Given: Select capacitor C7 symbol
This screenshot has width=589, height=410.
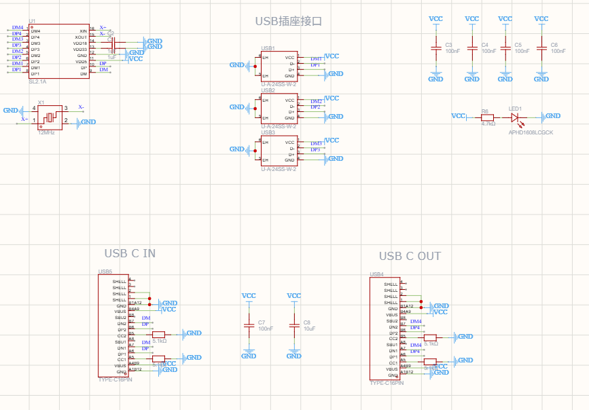Looking at the screenshot, I should pos(249,326).
